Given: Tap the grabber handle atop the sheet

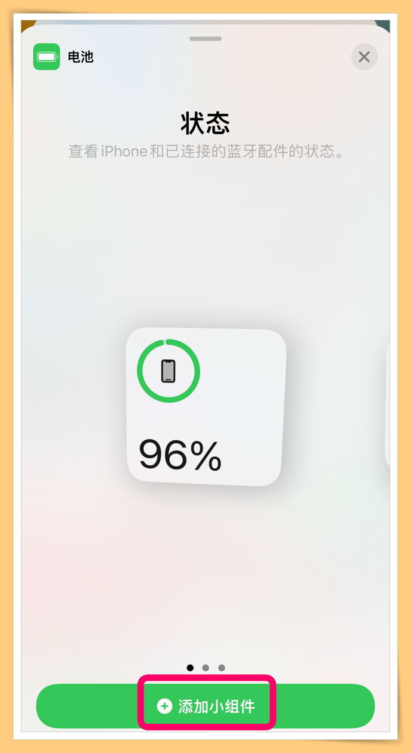Looking at the screenshot, I should pyautogui.click(x=205, y=39).
